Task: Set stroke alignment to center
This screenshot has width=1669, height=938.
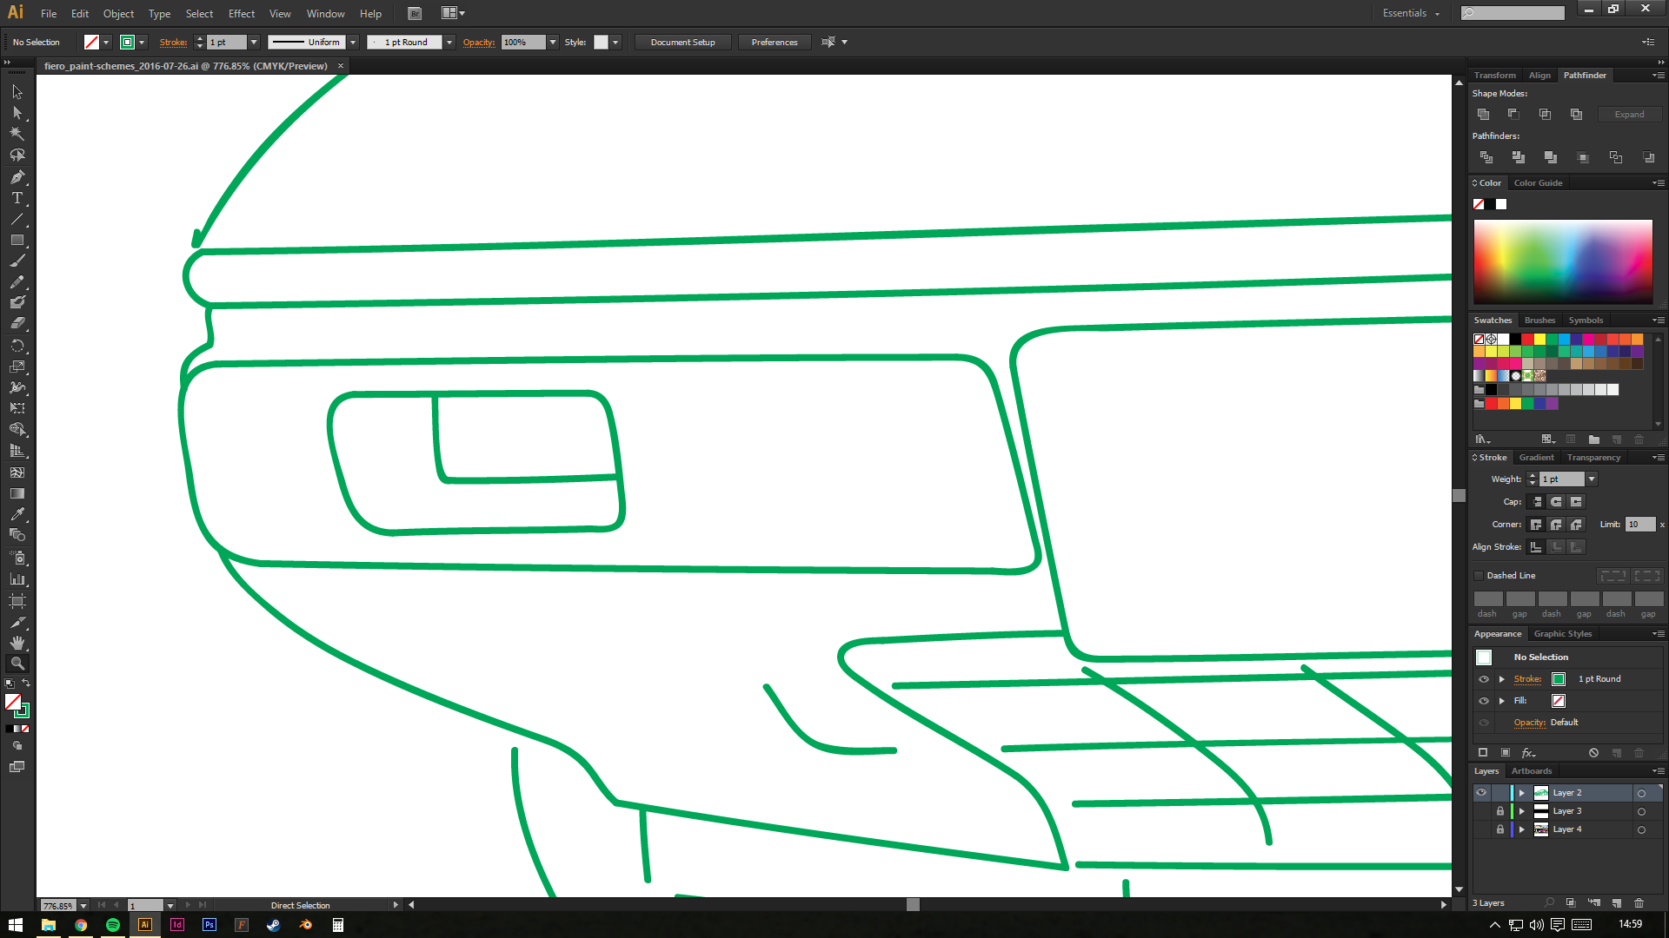Action: coord(1536,547)
